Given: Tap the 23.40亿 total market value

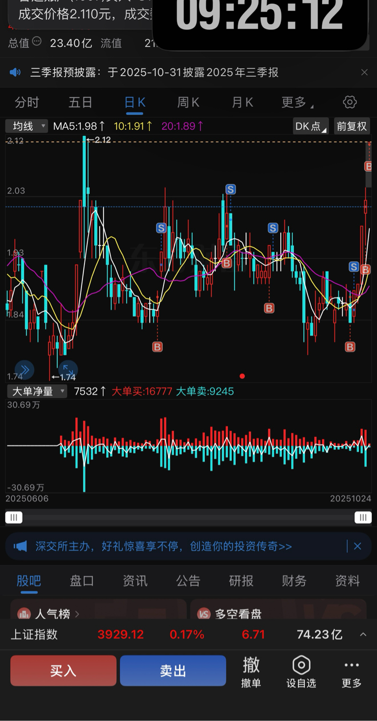Looking at the screenshot, I should pos(71,43).
